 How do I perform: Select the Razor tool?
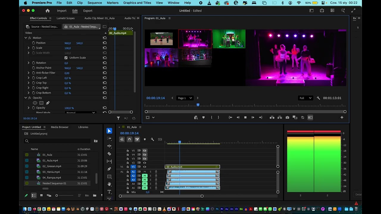(x=109, y=154)
